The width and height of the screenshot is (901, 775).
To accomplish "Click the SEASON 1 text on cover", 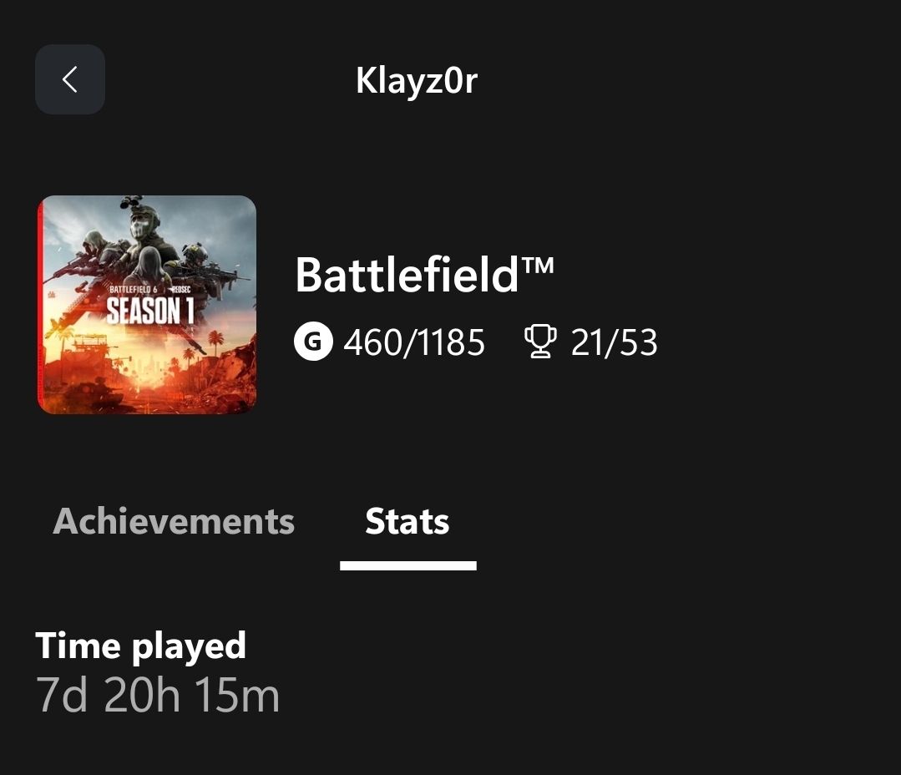I will pos(150,312).
